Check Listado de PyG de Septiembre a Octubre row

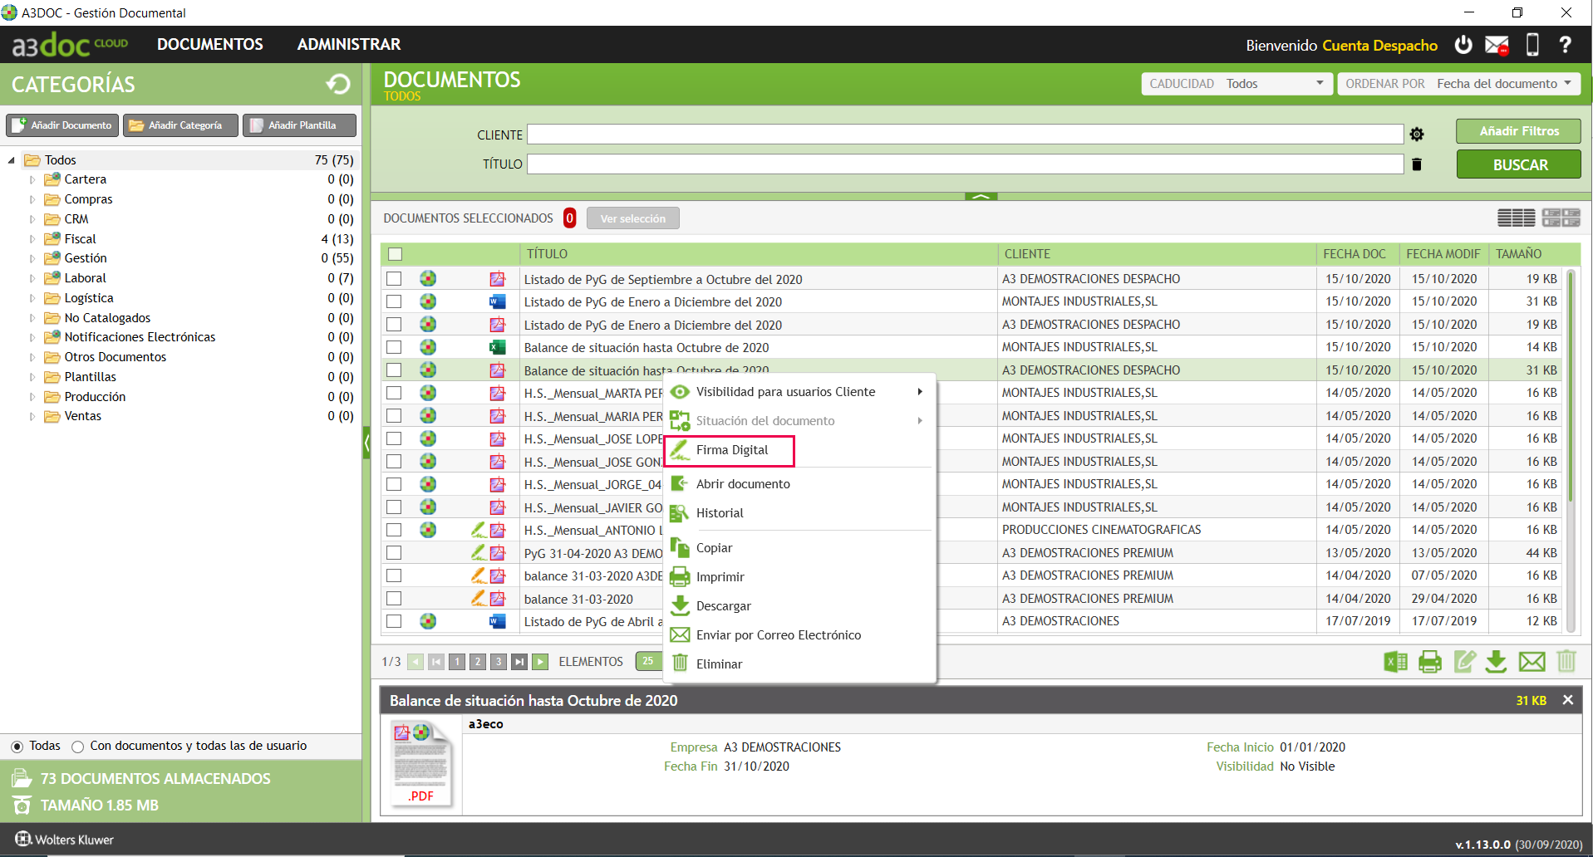click(x=394, y=279)
